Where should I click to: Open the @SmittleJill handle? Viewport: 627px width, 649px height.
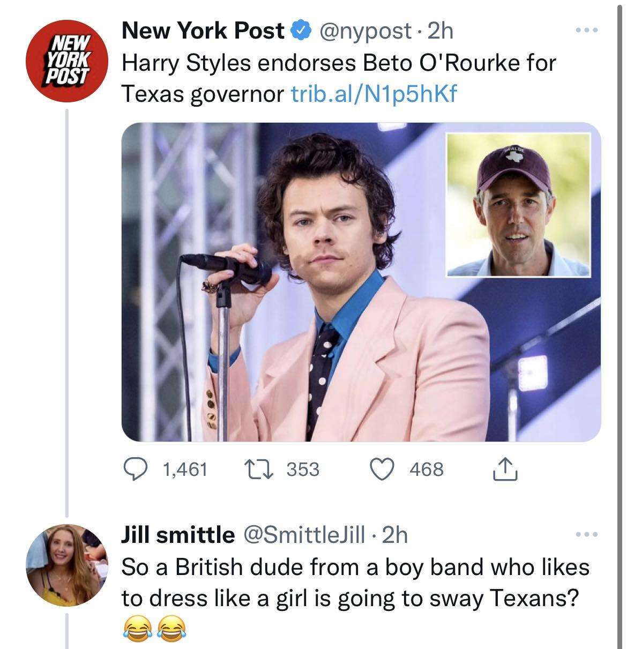pos(304,534)
